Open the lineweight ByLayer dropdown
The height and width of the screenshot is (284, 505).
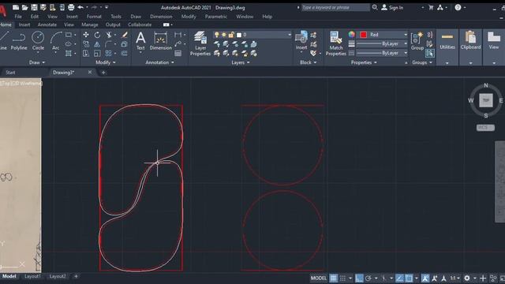point(383,43)
